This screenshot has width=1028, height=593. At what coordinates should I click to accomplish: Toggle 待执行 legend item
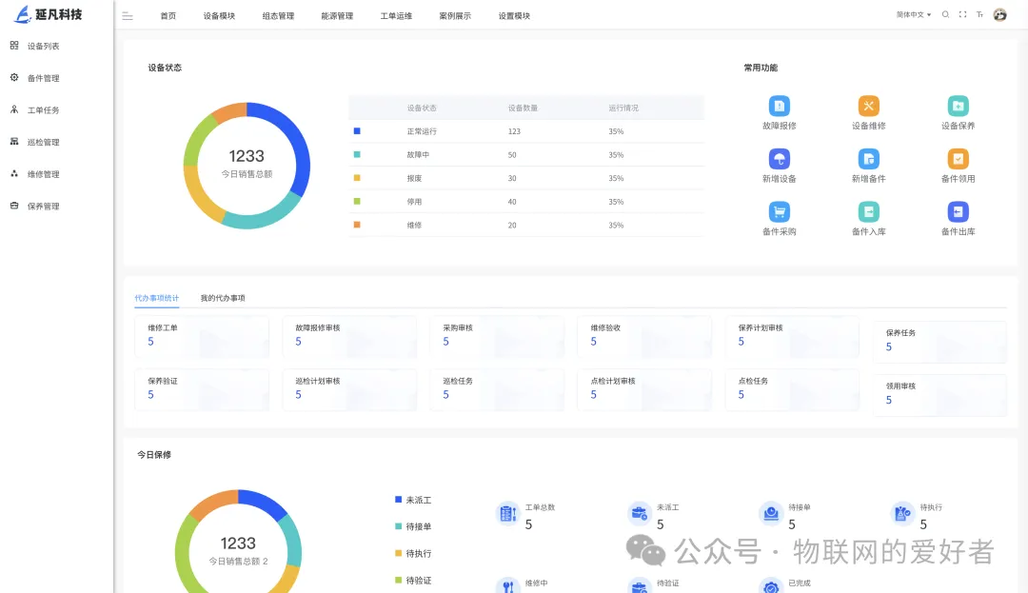pyautogui.click(x=413, y=554)
